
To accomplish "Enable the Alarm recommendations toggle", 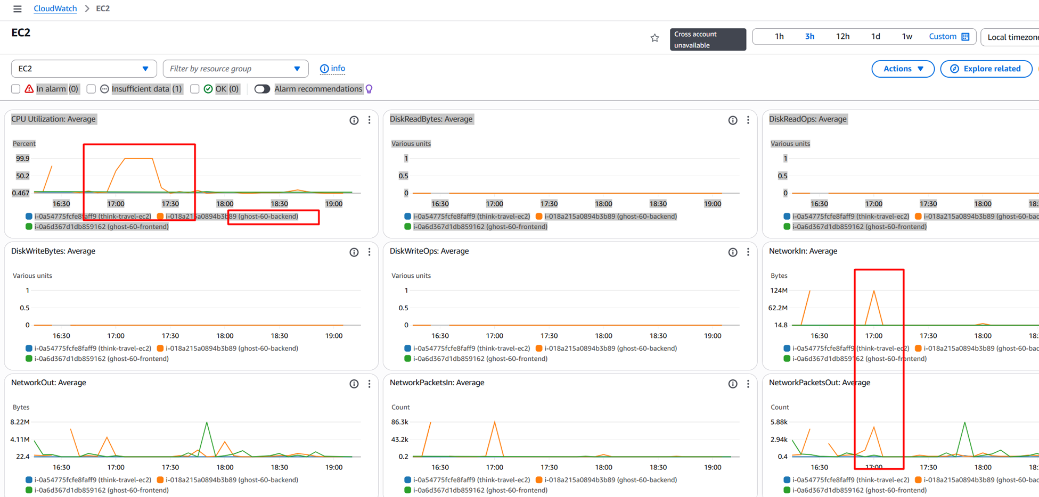I will [262, 89].
